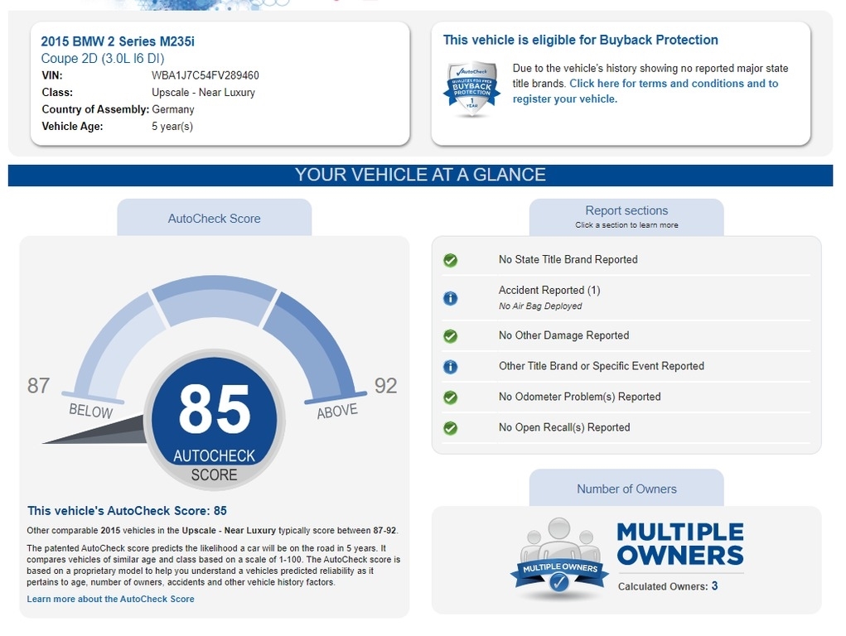Click blue info icon beside Accident Reported
This screenshot has height=636, width=846.
pyautogui.click(x=450, y=298)
